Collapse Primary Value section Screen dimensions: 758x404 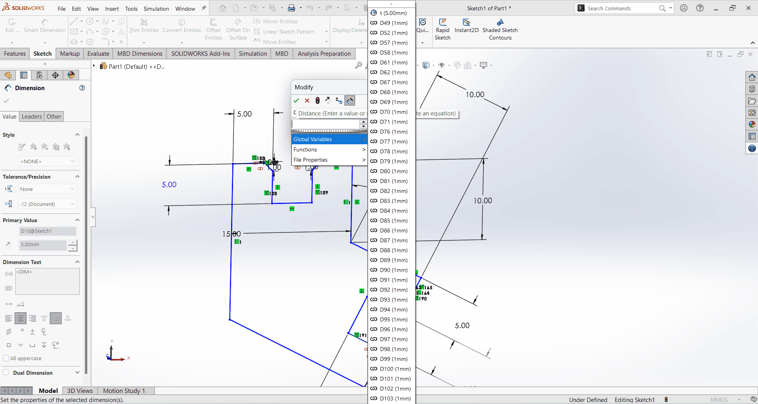coord(77,220)
